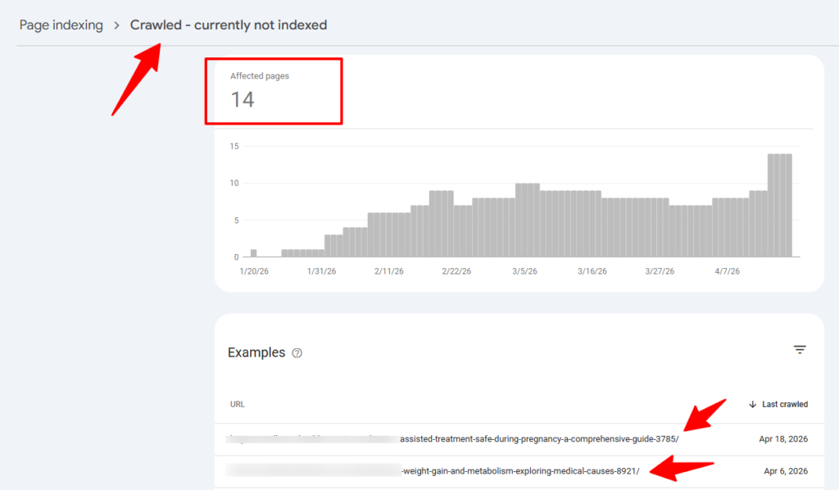
Task: Select the Apr 6, 2026 crawl date
Action: point(786,470)
